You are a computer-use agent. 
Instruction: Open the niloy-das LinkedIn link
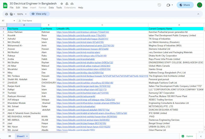[80, 73]
